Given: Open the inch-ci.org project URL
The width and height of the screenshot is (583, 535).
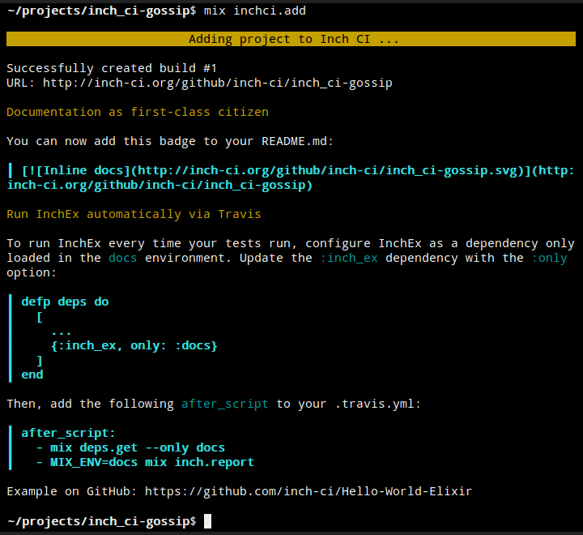Looking at the screenshot, I should coord(218,83).
